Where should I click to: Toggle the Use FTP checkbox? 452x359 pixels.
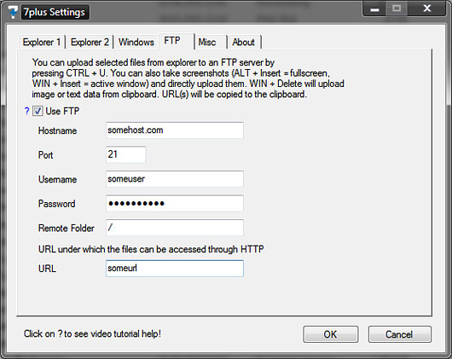pos(38,111)
